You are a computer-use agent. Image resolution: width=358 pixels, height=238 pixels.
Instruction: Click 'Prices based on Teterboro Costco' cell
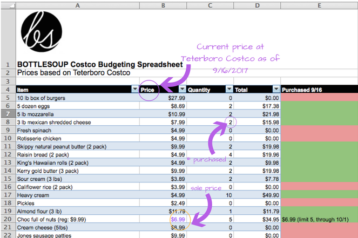(73, 72)
